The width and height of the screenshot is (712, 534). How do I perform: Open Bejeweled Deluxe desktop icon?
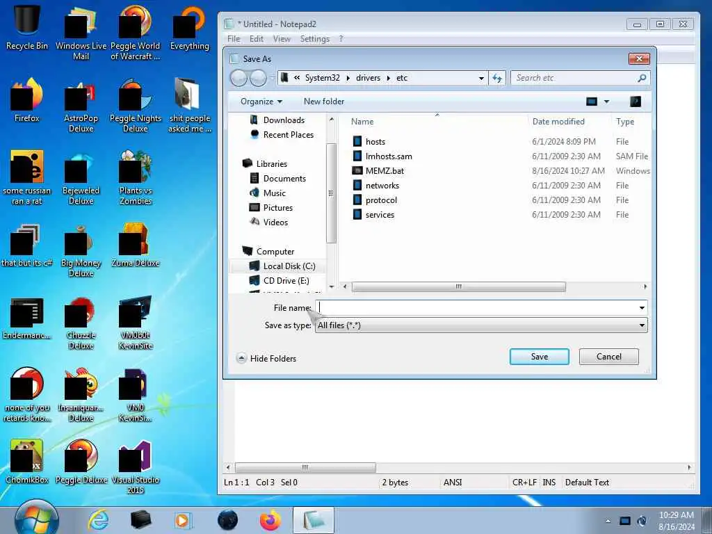[x=81, y=178]
